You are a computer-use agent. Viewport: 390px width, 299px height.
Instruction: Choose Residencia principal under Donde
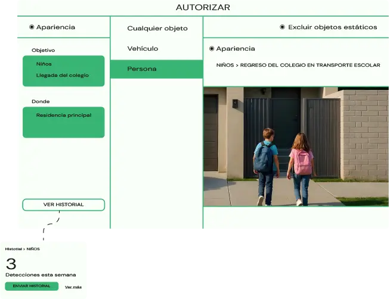63,115
